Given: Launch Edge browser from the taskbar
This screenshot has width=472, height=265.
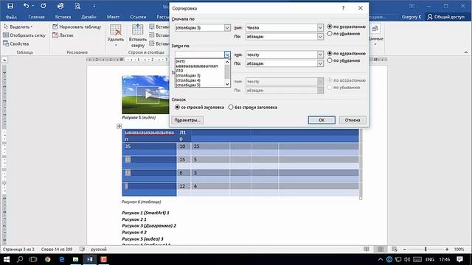Looking at the screenshot, I should click(x=62, y=259).
